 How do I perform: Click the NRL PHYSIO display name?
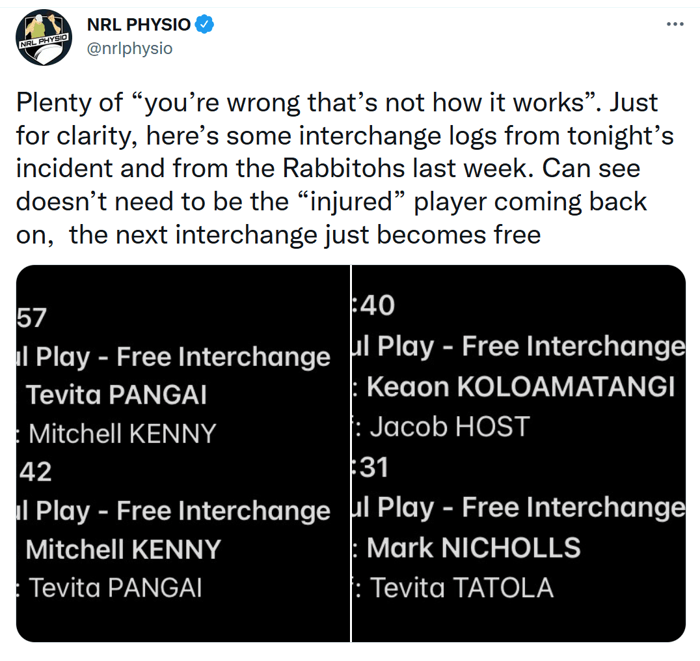tap(139, 24)
